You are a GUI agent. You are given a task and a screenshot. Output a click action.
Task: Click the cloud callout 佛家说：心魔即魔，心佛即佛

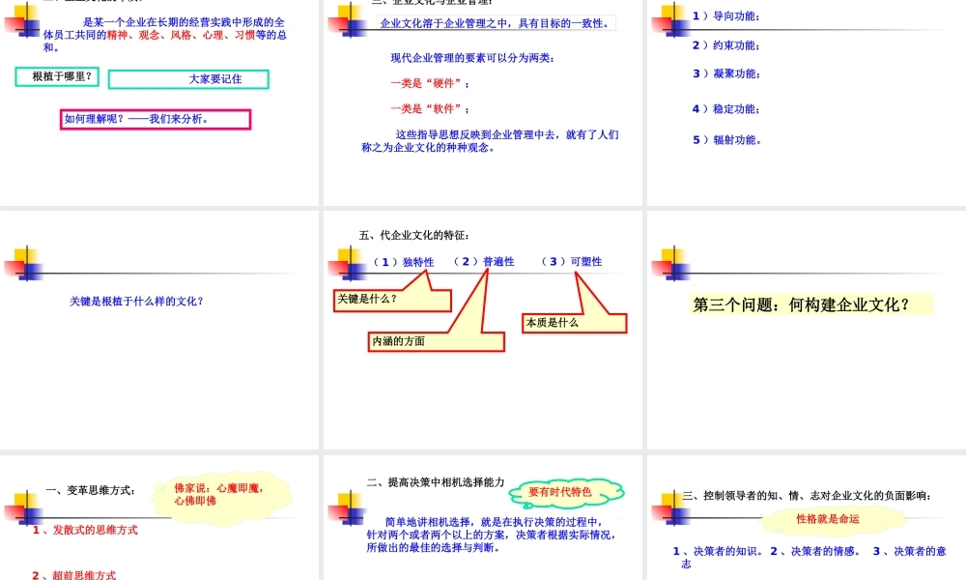click(222, 498)
